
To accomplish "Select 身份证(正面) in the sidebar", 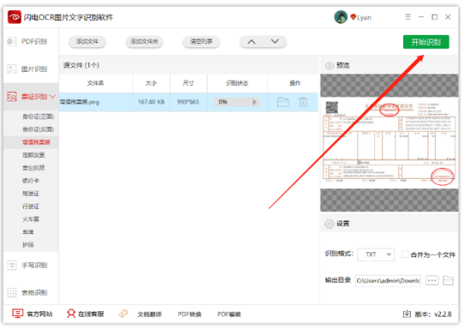I will (37, 116).
